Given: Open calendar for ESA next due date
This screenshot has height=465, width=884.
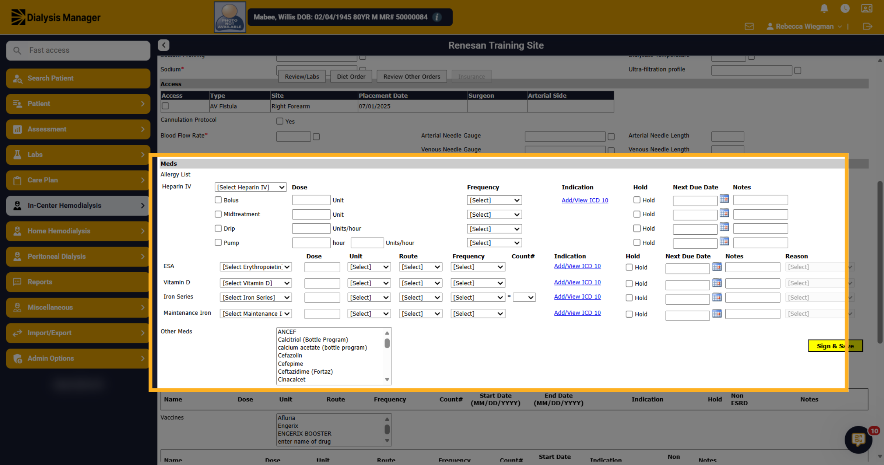Looking at the screenshot, I should coord(717,266).
